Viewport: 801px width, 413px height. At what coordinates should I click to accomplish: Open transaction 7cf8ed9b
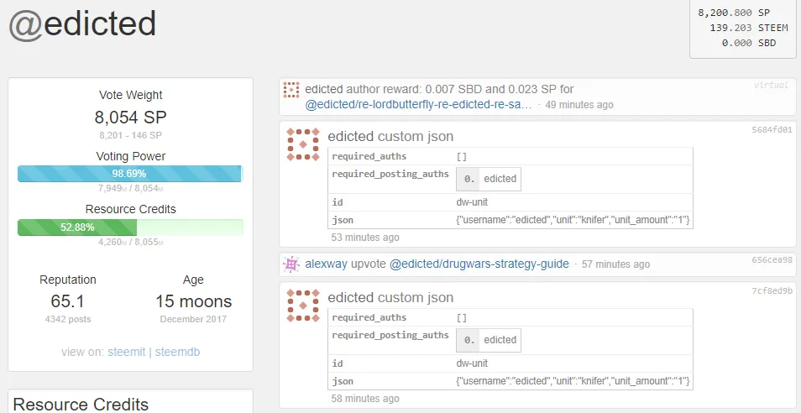[772, 291]
